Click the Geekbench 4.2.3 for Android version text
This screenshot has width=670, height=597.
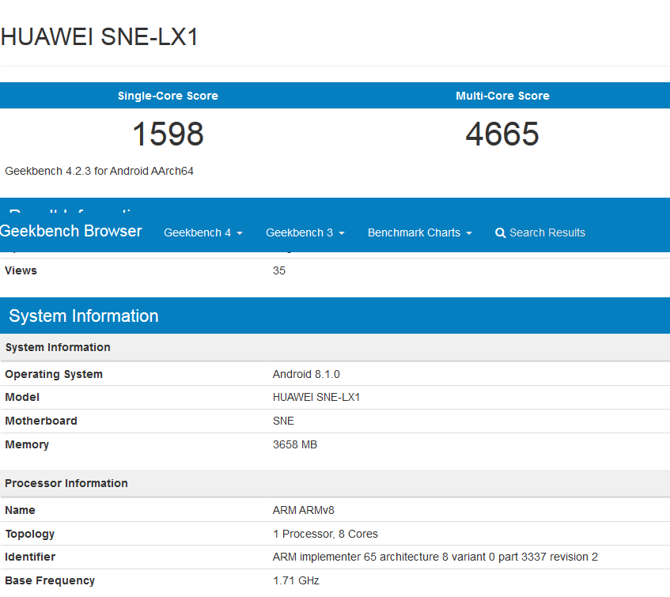100,171
